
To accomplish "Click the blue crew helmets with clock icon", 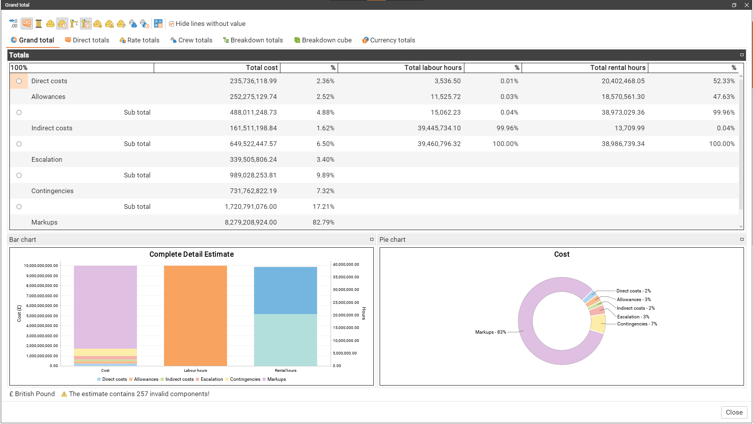I will coord(145,24).
